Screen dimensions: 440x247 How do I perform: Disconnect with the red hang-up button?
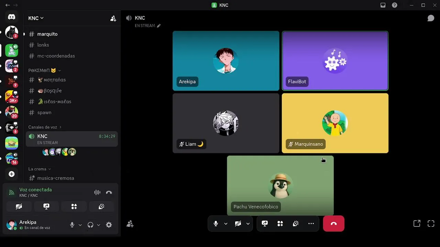click(x=333, y=224)
